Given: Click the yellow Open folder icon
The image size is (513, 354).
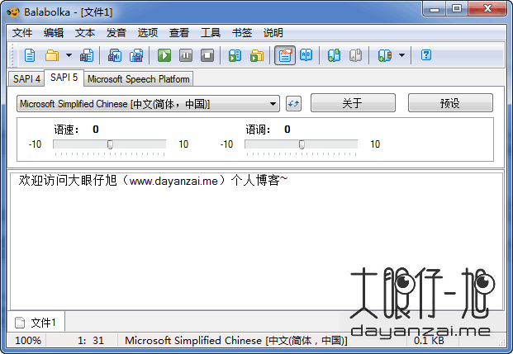Looking at the screenshot, I should coord(52,55).
